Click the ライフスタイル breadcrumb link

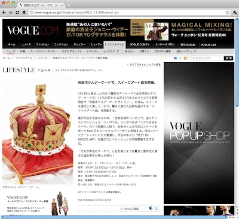coord(24,58)
